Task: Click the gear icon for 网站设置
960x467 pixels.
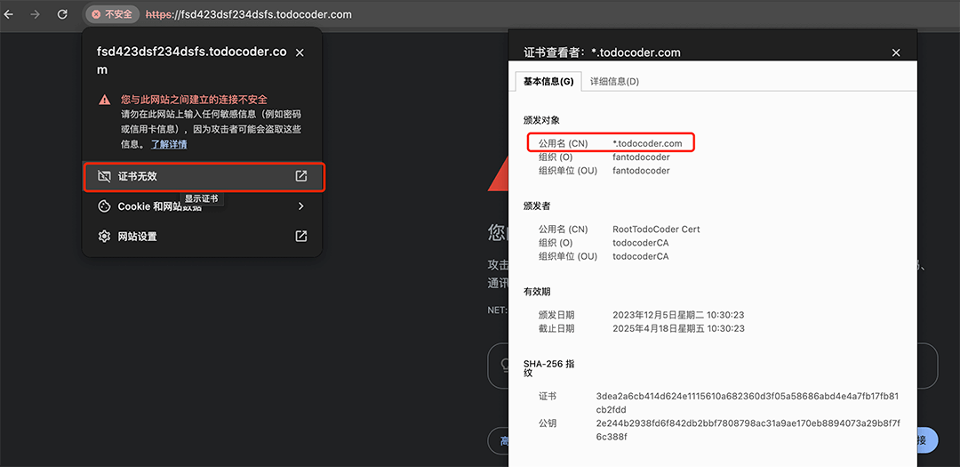Action: click(x=105, y=236)
